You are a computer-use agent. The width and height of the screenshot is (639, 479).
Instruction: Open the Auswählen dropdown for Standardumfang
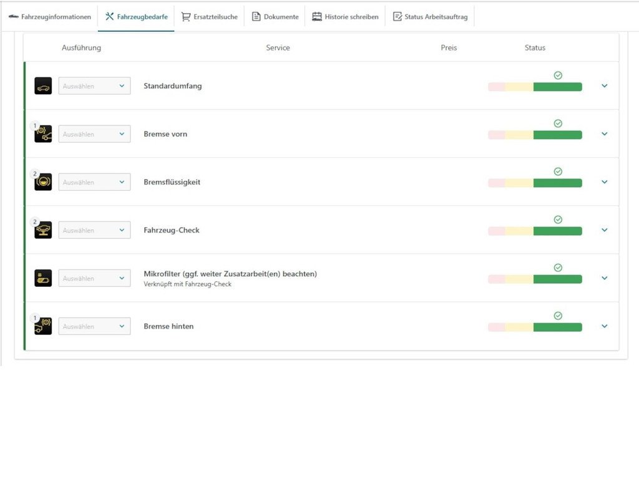[x=94, y=86]
